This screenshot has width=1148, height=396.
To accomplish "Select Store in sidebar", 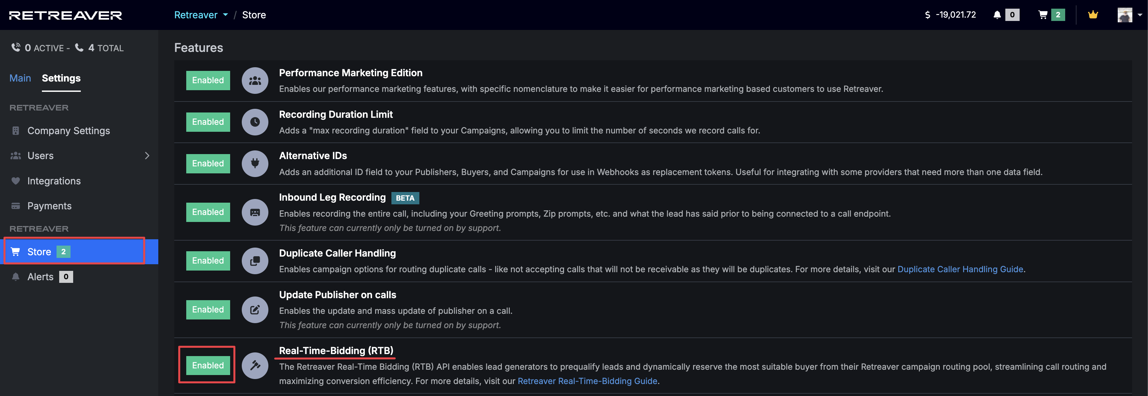I will [x=79, y=252].
